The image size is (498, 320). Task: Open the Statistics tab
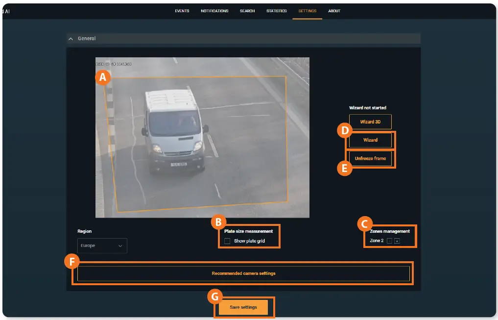[277, 11]
